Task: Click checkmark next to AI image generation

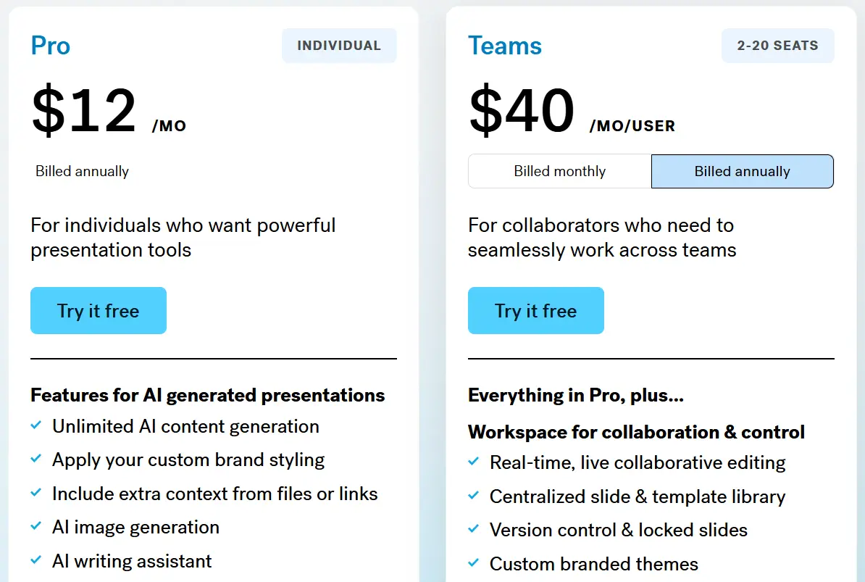Action: pyautogui.click(x=35, y=527)
